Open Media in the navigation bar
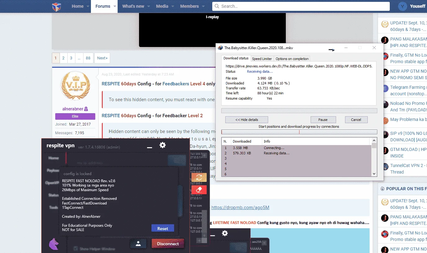Screen dimensions: 427x253 (162, 6)
